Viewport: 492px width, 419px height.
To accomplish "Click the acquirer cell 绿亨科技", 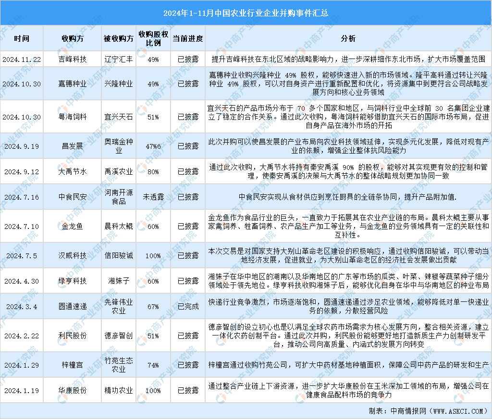I will coord(73,281).
